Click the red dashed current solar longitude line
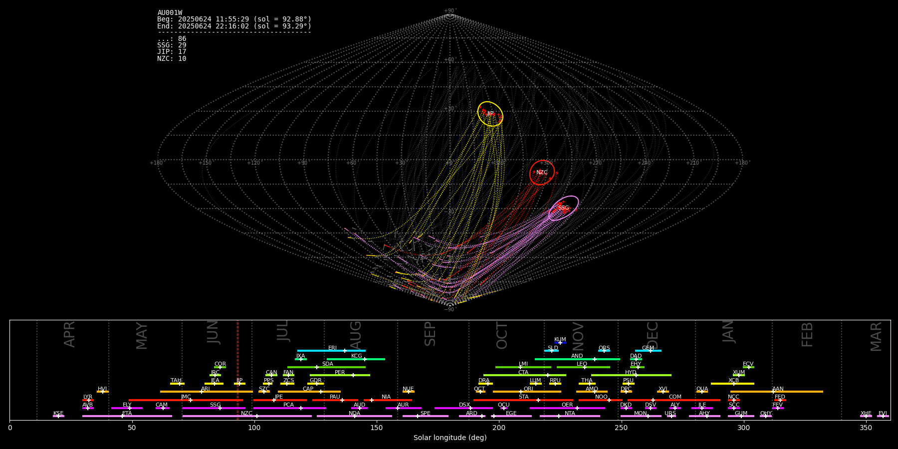Viewport: 898px width, 449px height. click(237, 370)
